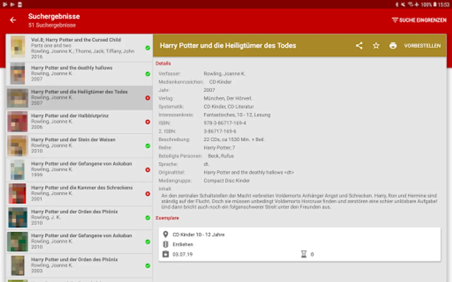Tap the contributor Beck, Rufus

[x=221, y=156]
